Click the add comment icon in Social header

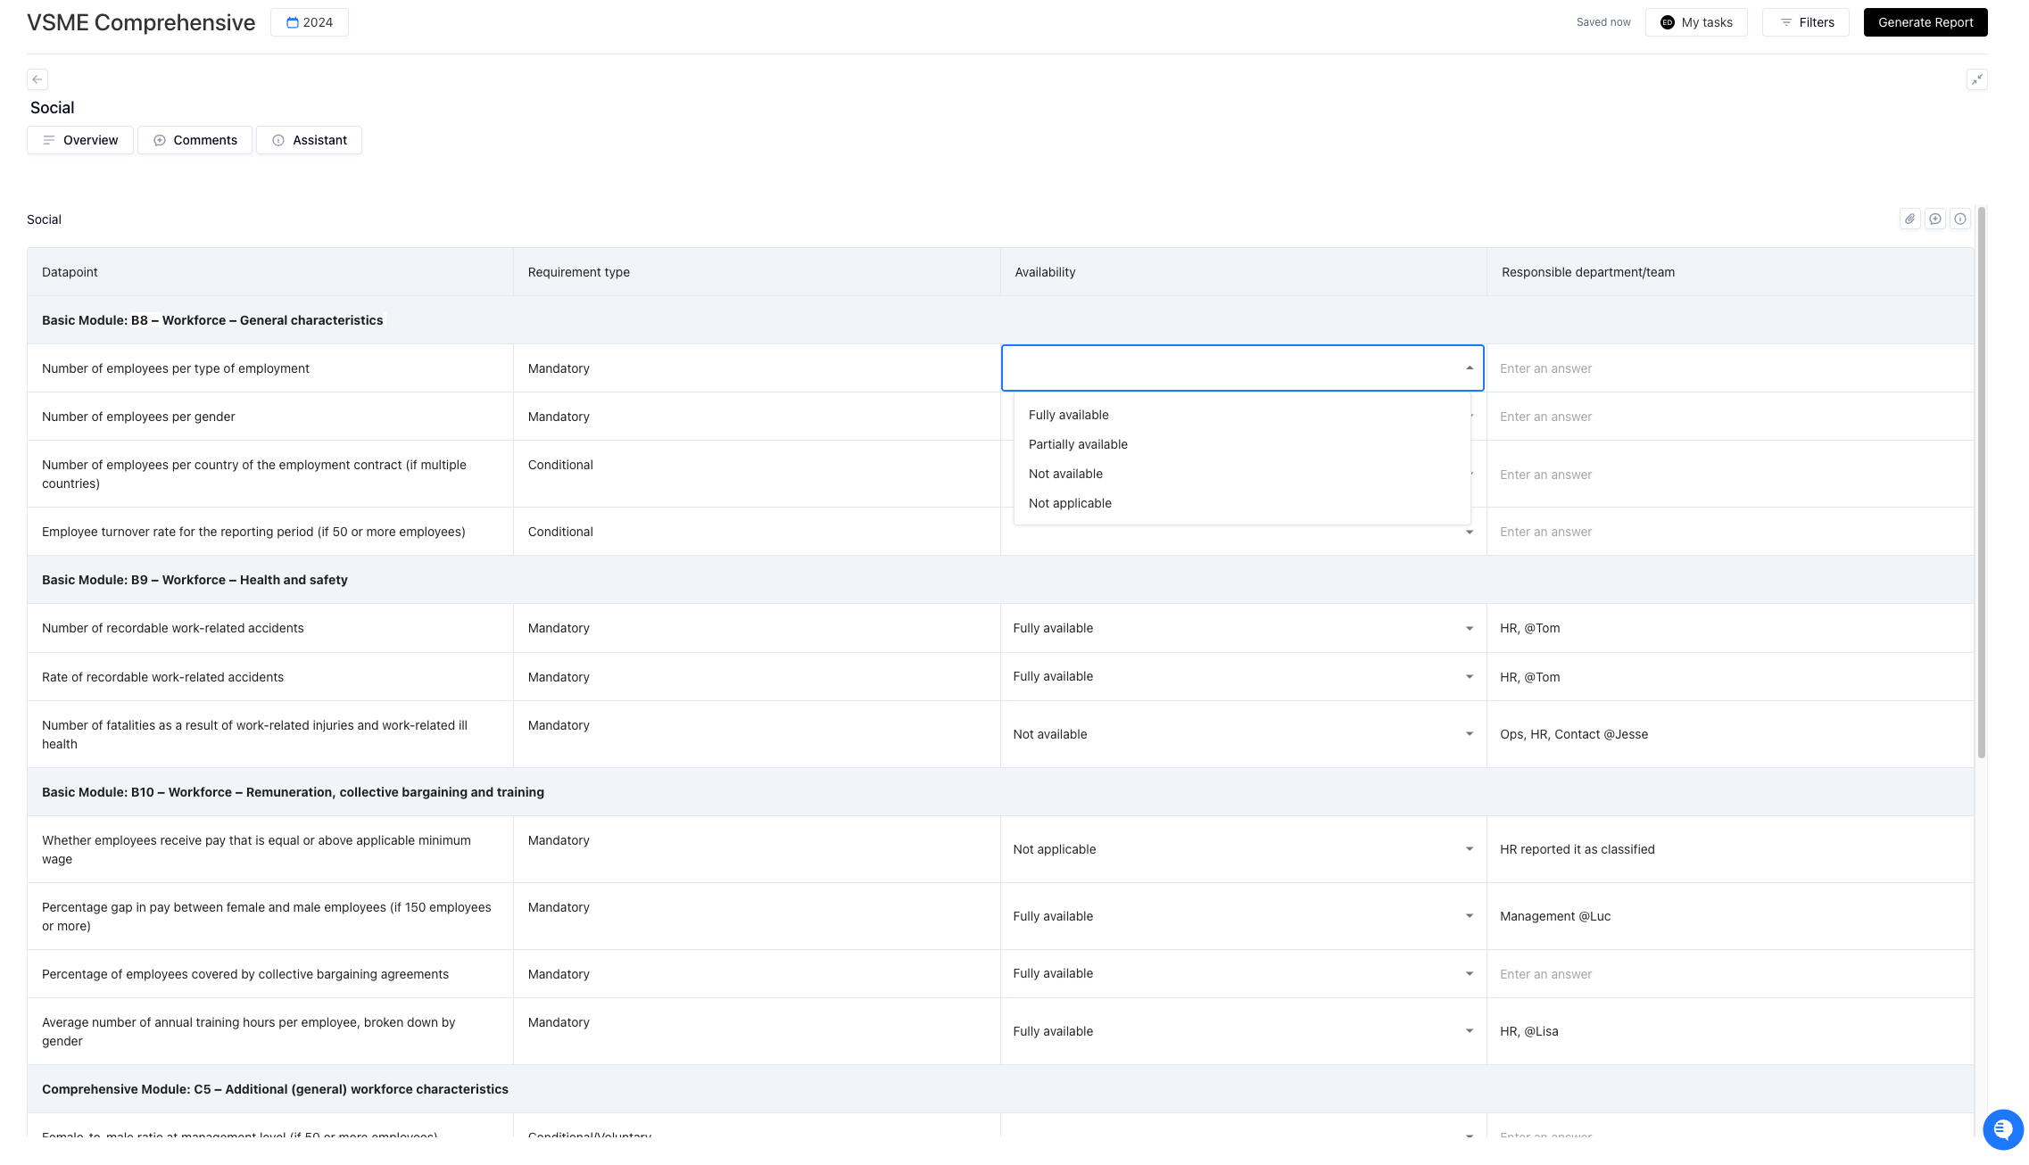[x=1934, y=219]
